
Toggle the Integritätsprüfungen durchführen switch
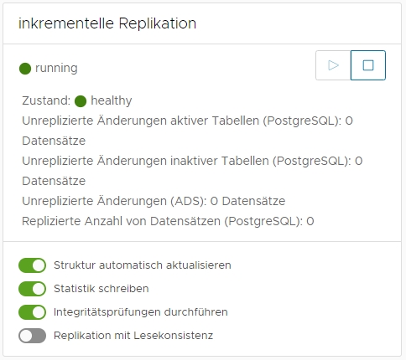coord(33,312)
